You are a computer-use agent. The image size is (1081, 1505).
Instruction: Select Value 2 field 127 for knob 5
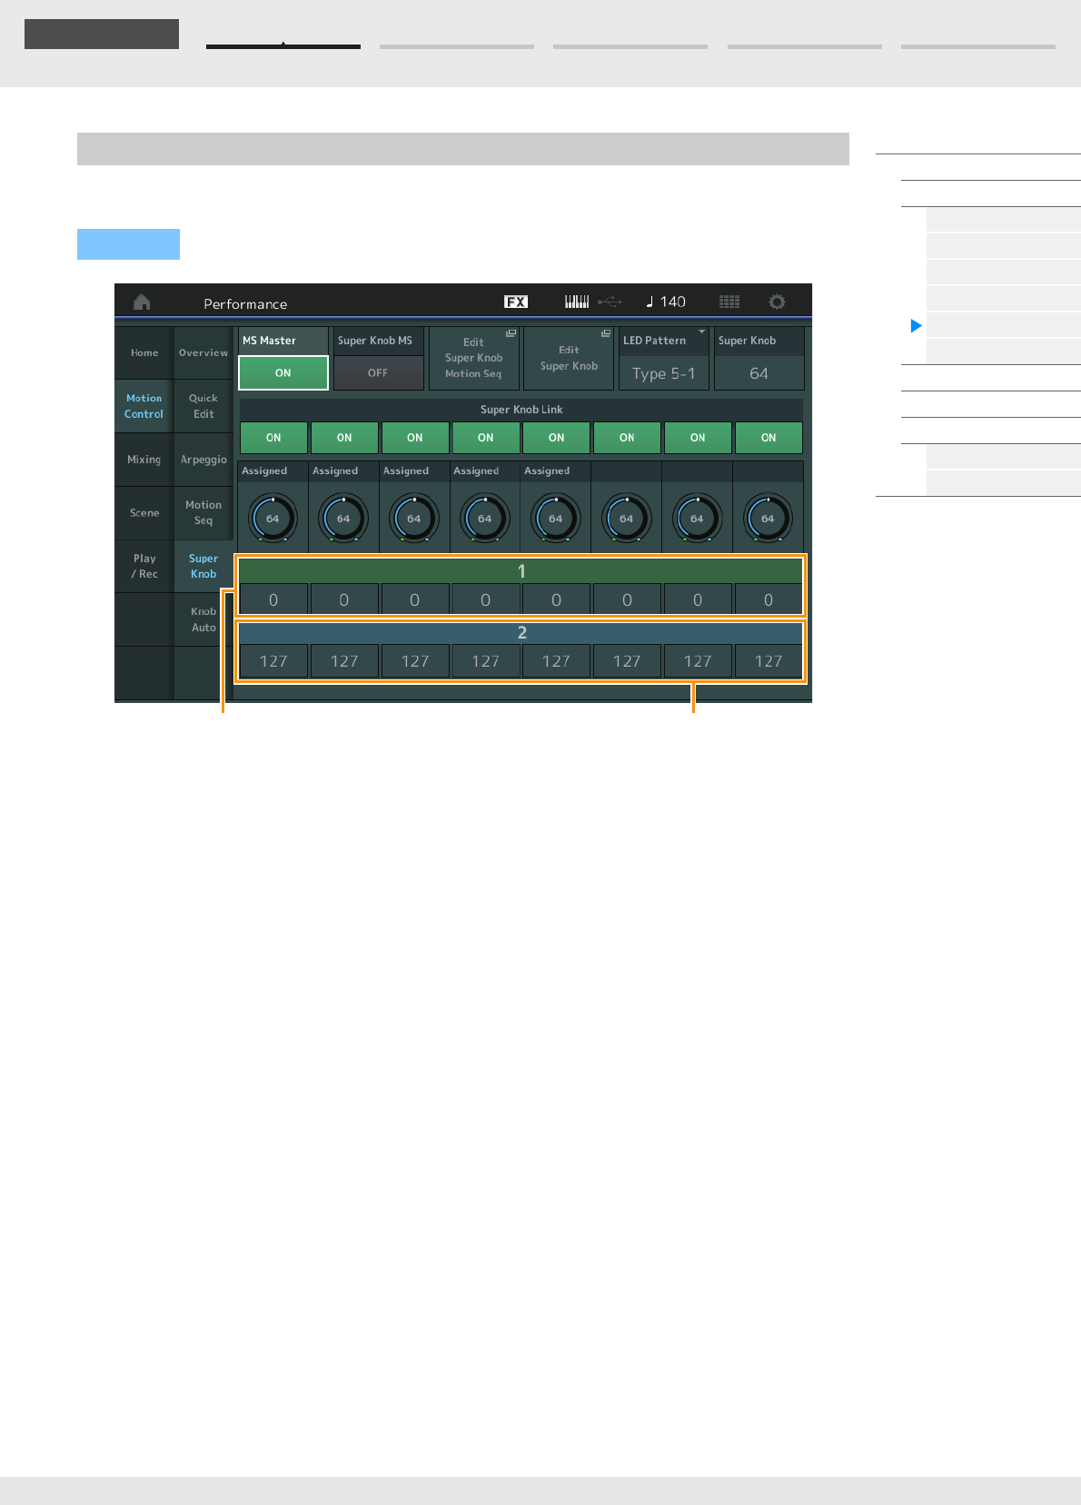coord(557,661)
